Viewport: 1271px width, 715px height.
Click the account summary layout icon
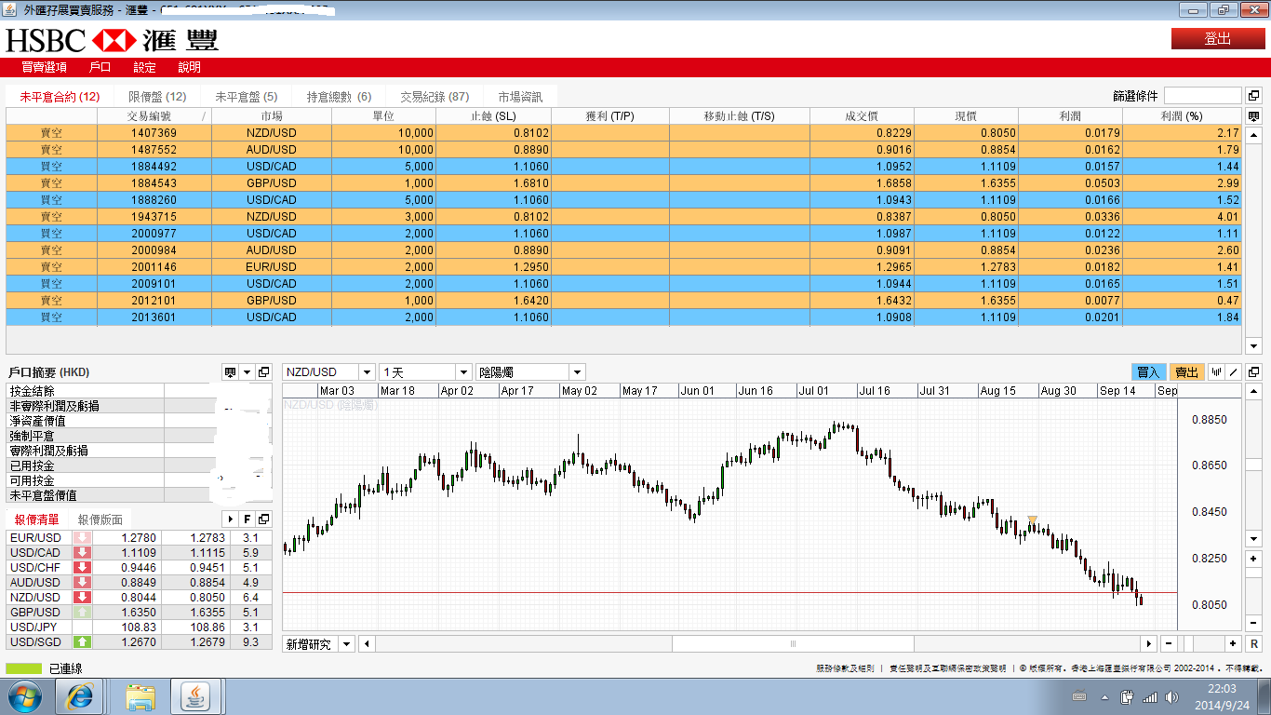(230, 372)
